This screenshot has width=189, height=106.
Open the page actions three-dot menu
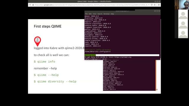tap(149, 5)
